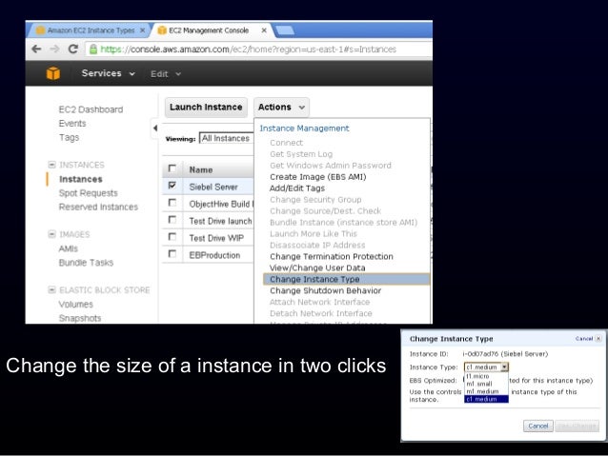Open Snapshots in sidebar
Image resolution: width=608 pixels, height=456 pixels.
click(80, 318)
